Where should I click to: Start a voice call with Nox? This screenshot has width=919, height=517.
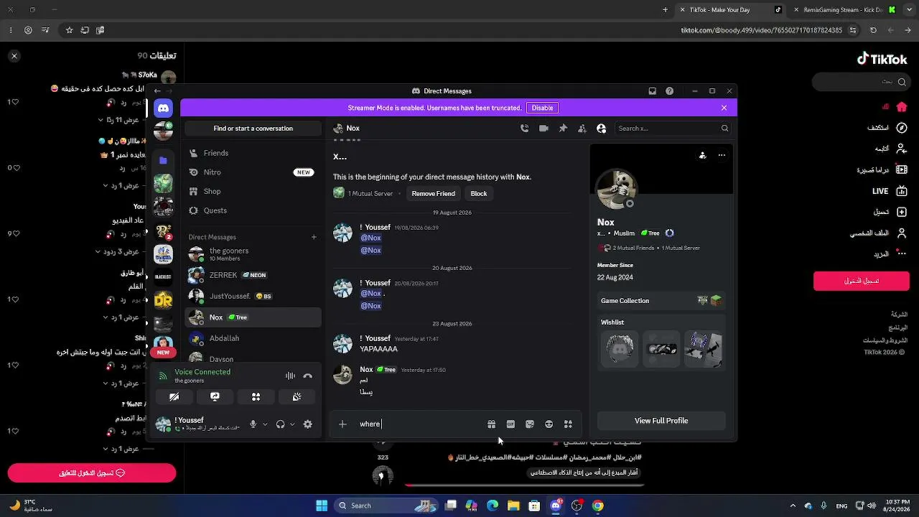pos(524,129)
